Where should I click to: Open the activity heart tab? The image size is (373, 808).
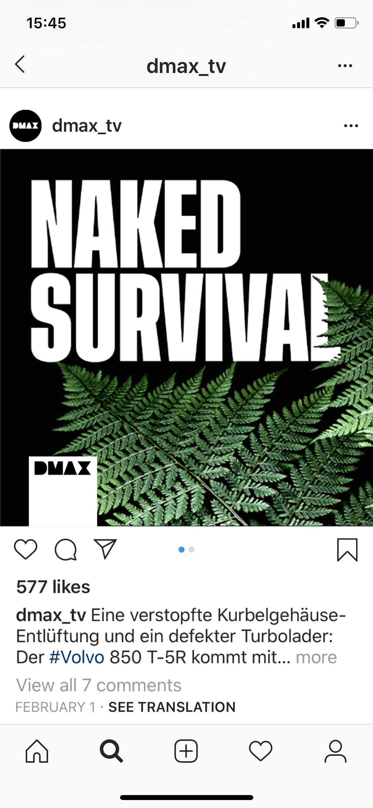coord(261,751)
